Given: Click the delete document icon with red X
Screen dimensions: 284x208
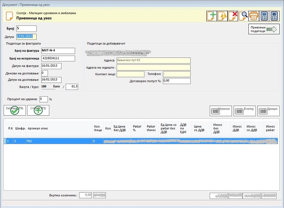Looking at the screenshot, I should click(233, 16).
